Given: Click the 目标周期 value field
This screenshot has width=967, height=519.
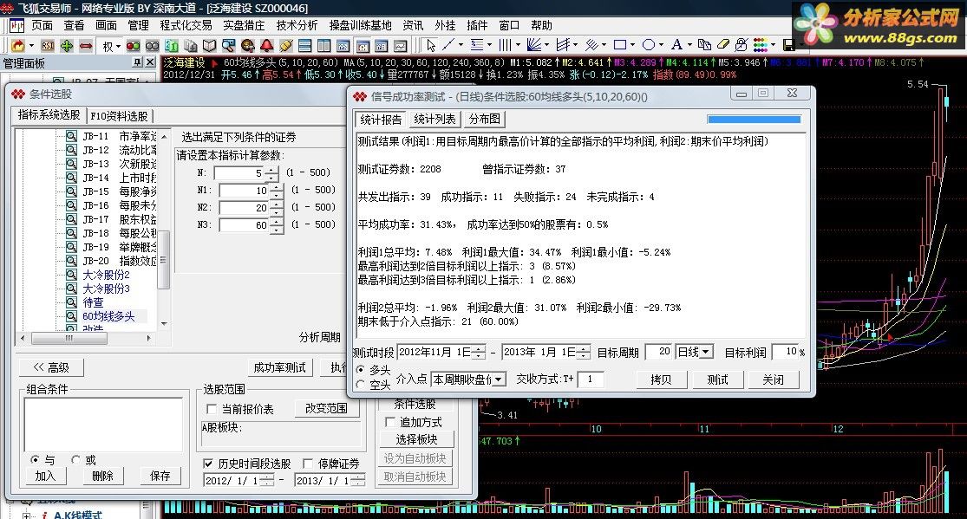Looking at the screenshot, I should [x=658, y=351].
